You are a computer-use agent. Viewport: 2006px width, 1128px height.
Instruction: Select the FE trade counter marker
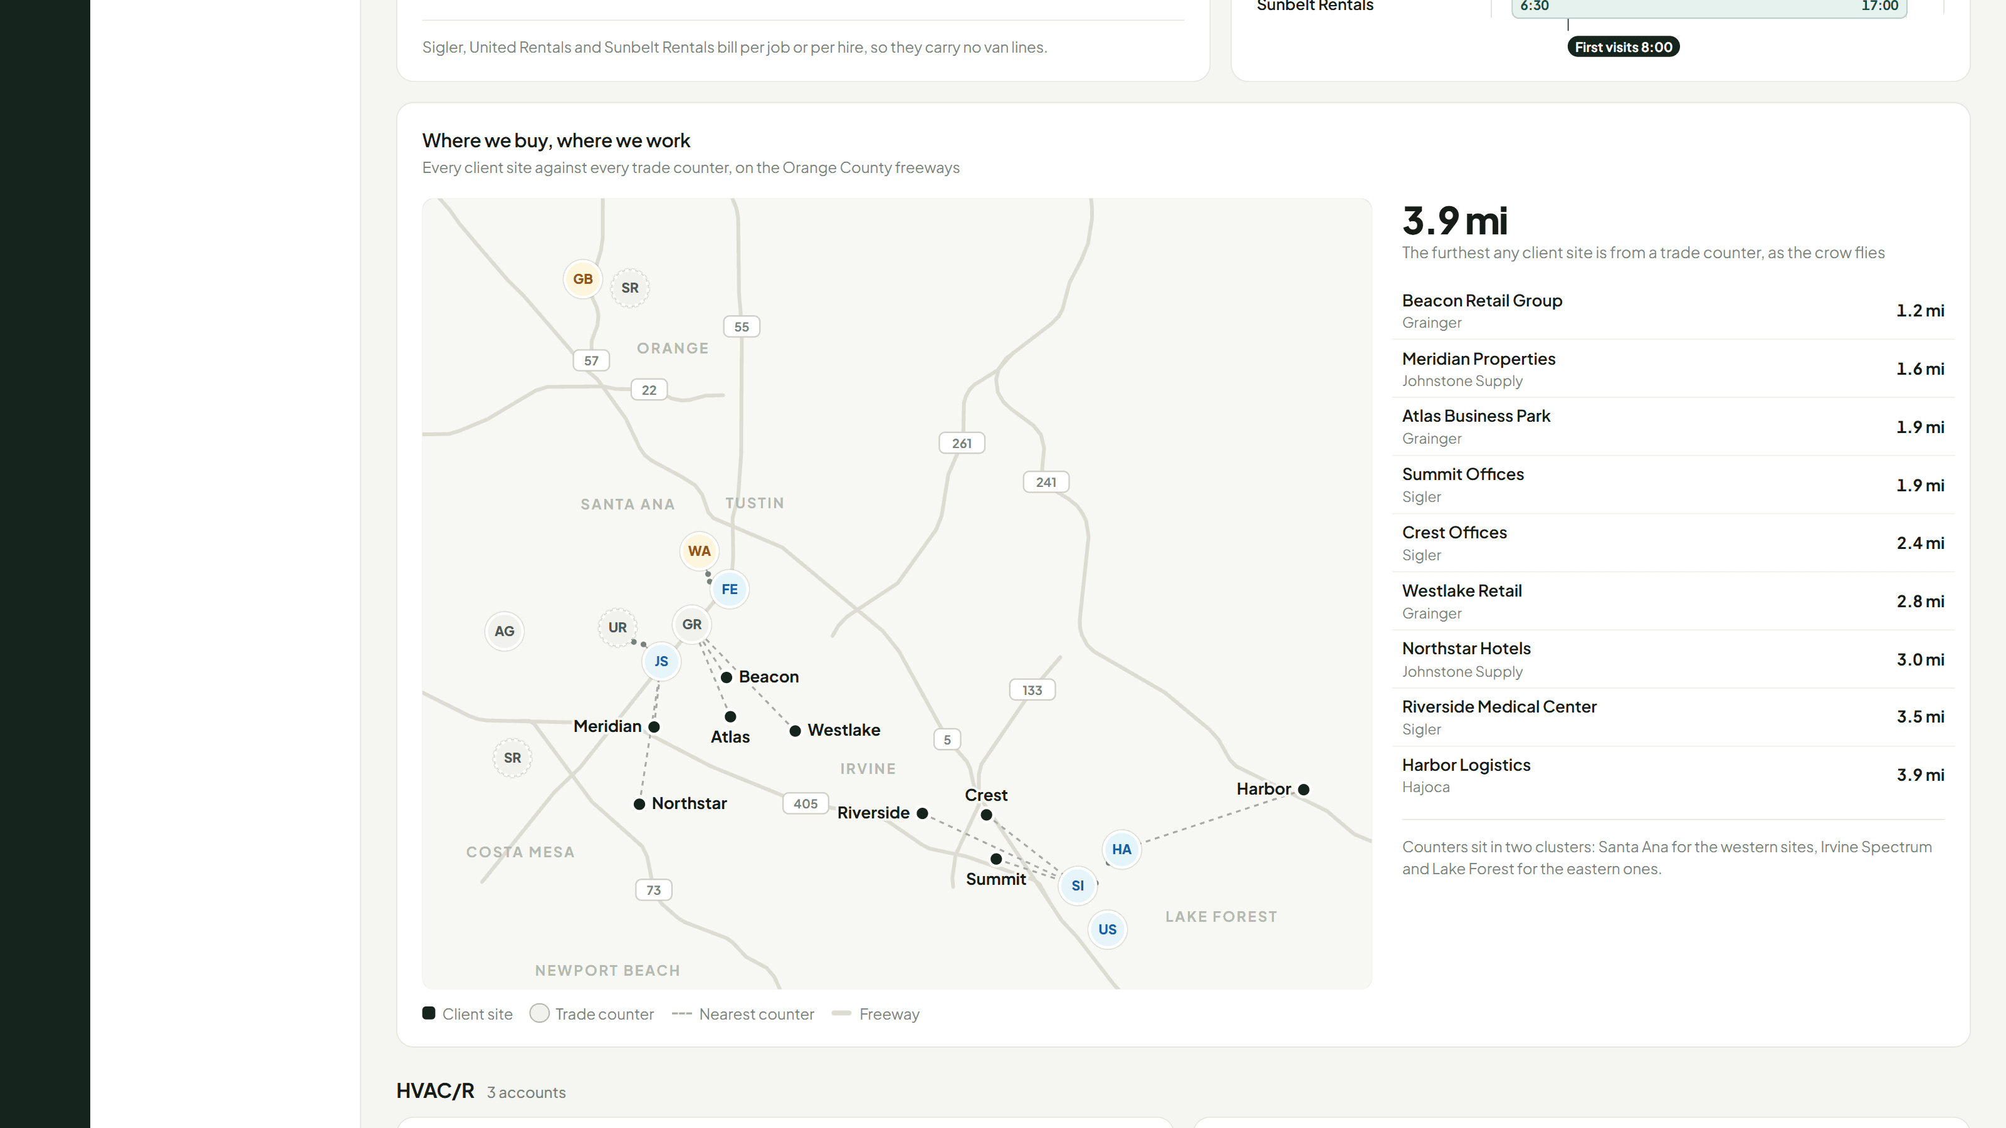[730, 589]
